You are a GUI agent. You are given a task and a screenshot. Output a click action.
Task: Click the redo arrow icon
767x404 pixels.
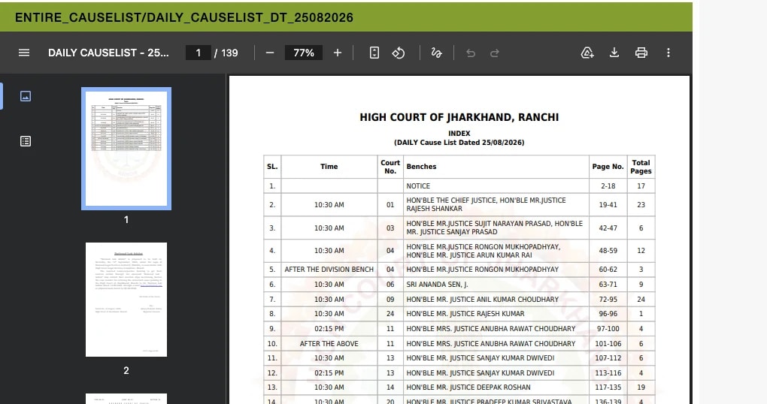point(495,53)
